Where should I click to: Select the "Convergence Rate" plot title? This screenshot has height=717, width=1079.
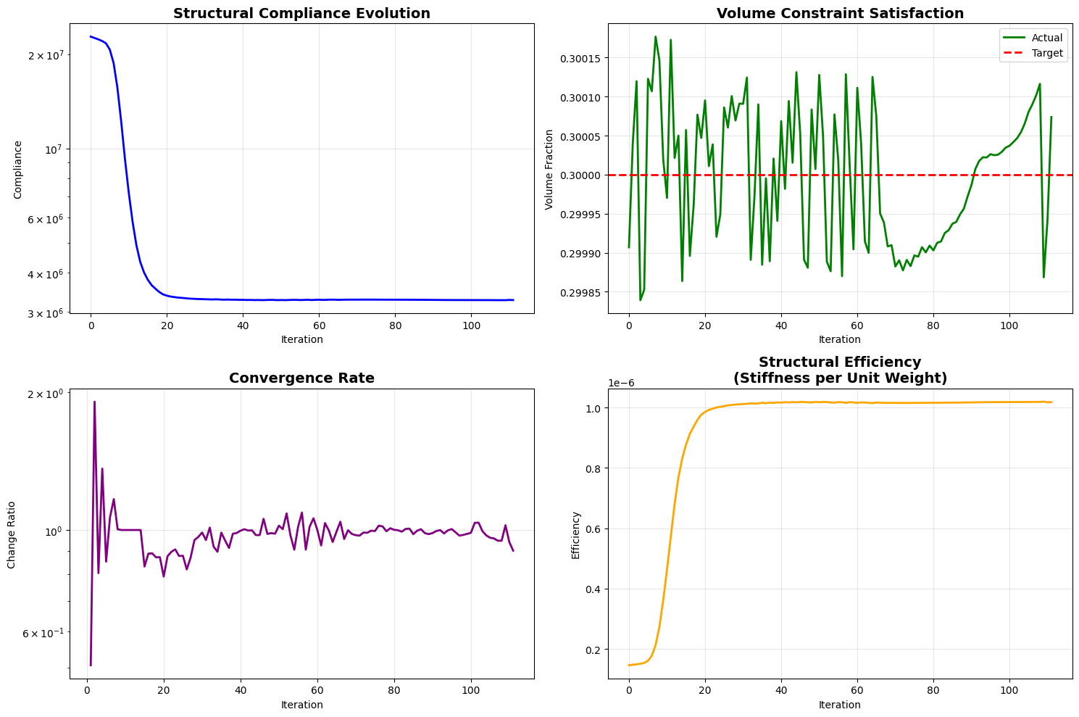point(301,378)
